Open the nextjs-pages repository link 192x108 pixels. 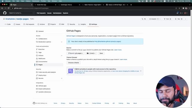(22, 19)
